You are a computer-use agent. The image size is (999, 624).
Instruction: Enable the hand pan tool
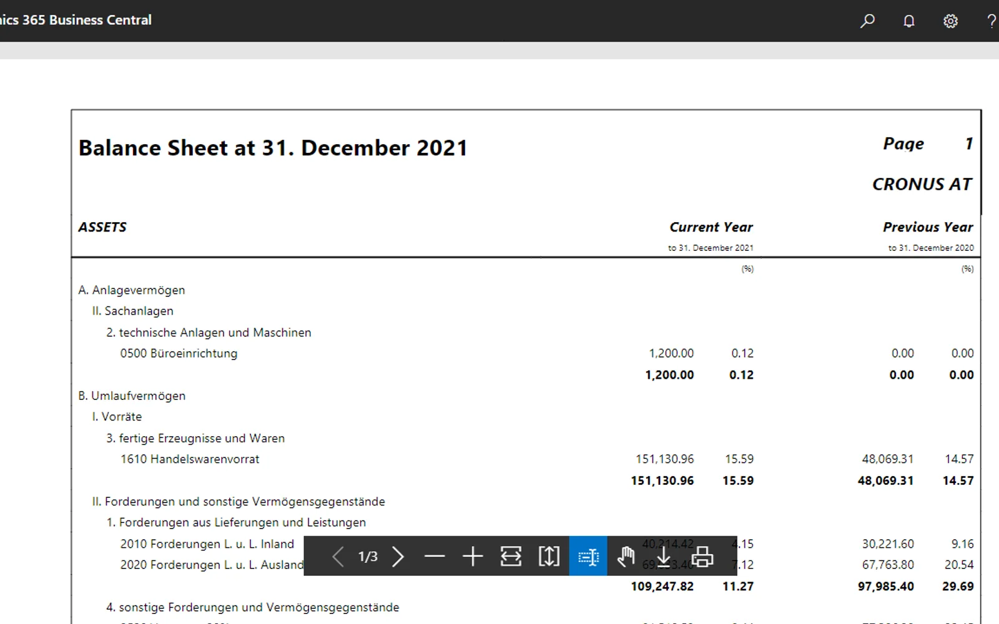point(626,556)
